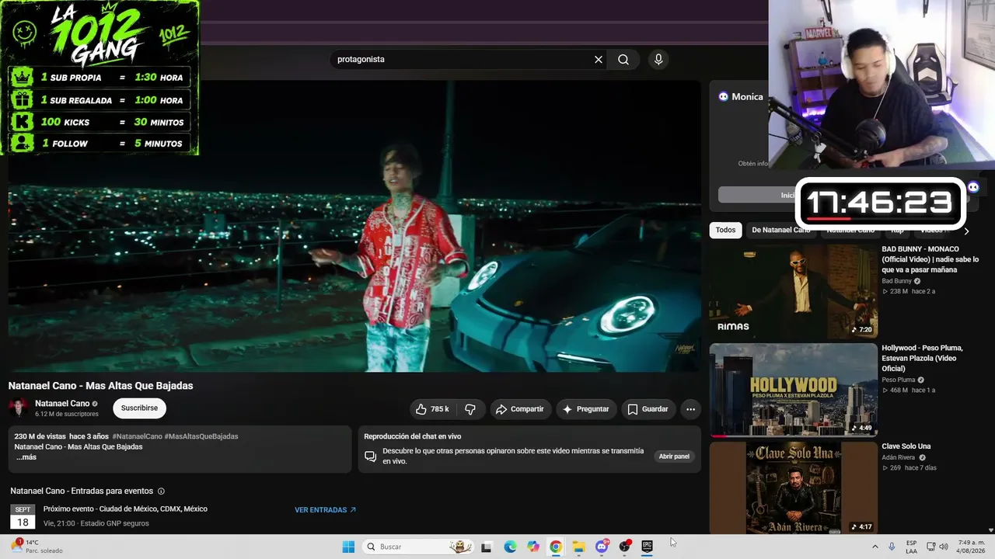Click the SEPT 18 event date badge

coord(23,517)
